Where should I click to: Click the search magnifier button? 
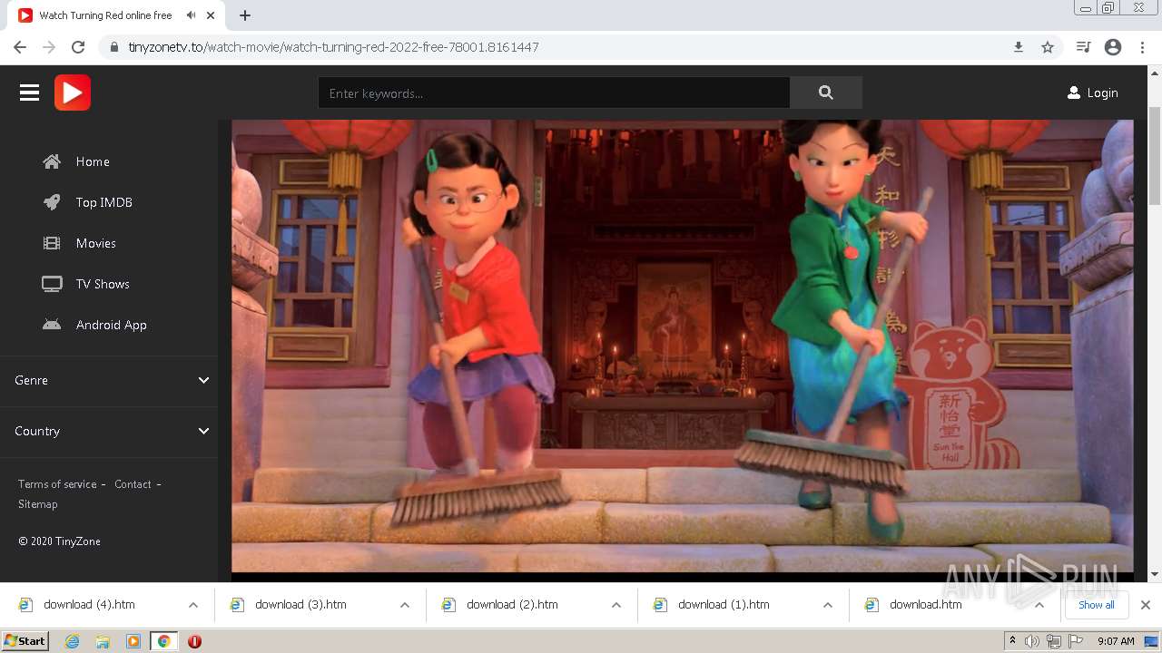825,93
